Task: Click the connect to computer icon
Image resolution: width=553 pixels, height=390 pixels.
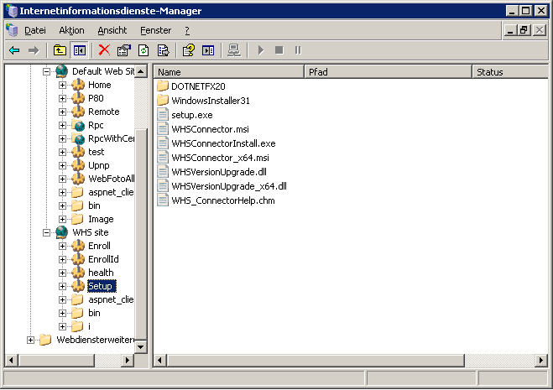Action: tap(234, 50)
